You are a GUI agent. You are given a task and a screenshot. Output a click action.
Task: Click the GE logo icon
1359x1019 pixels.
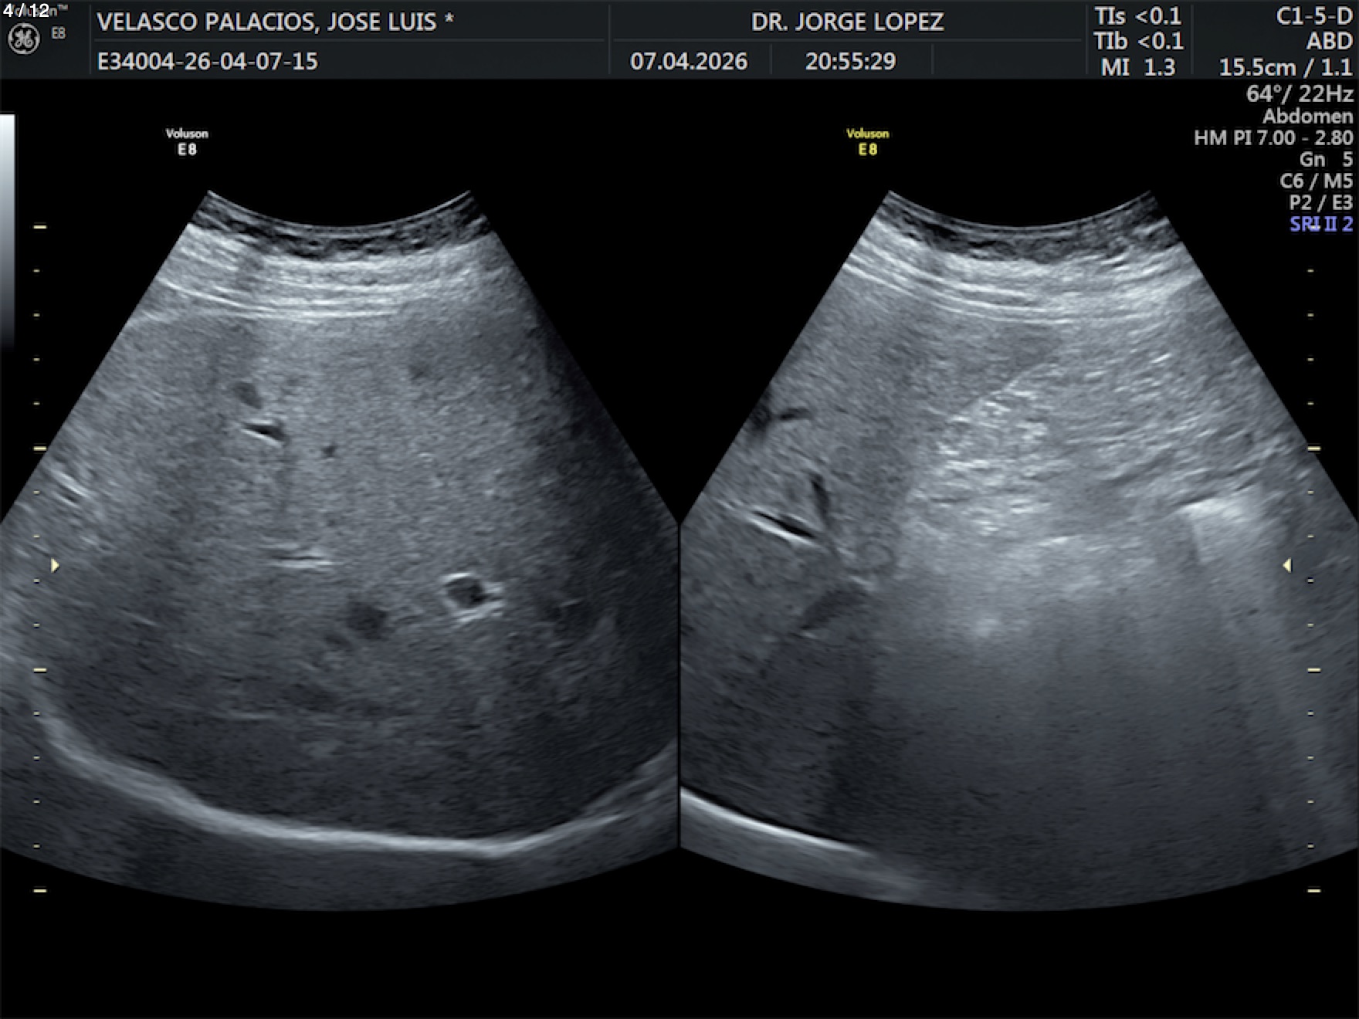tap(23, 39)
